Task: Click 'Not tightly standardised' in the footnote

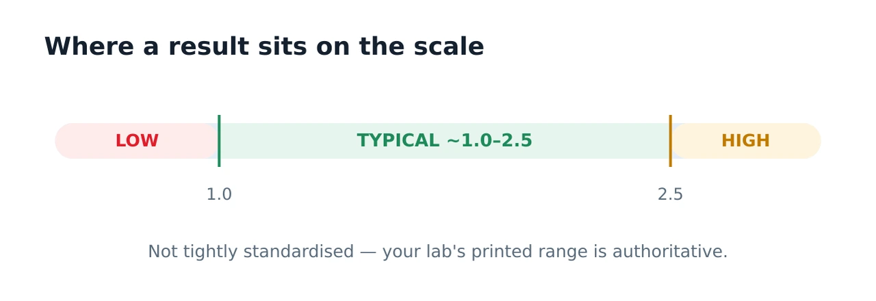Action: click(250, 252)
